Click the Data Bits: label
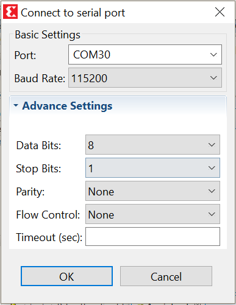The height and width of the screenshot is (305, 236). click(x=38, y=145)
